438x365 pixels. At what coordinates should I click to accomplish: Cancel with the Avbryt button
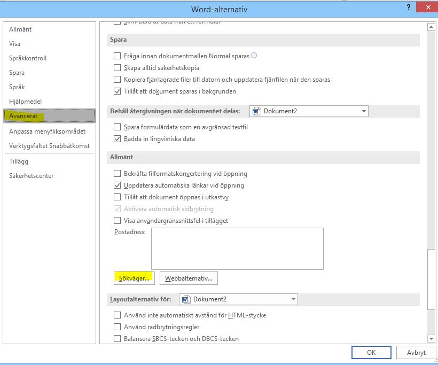pos(416,352)
